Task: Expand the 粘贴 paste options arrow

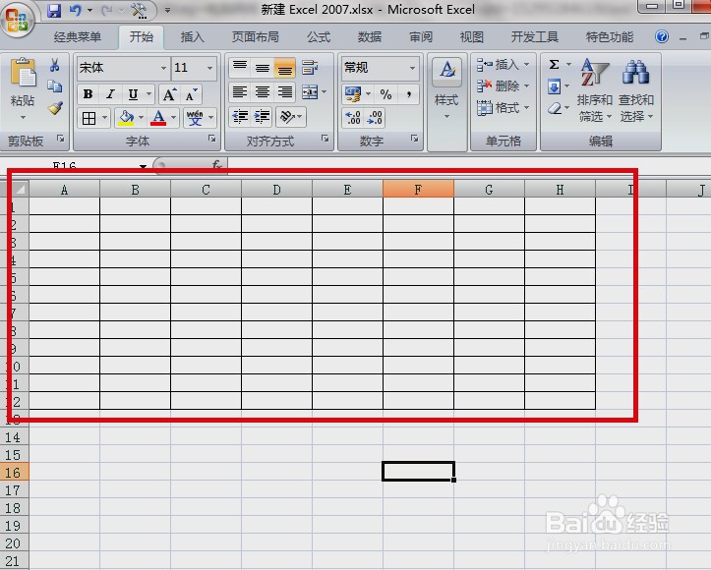Action: point(23,117)
